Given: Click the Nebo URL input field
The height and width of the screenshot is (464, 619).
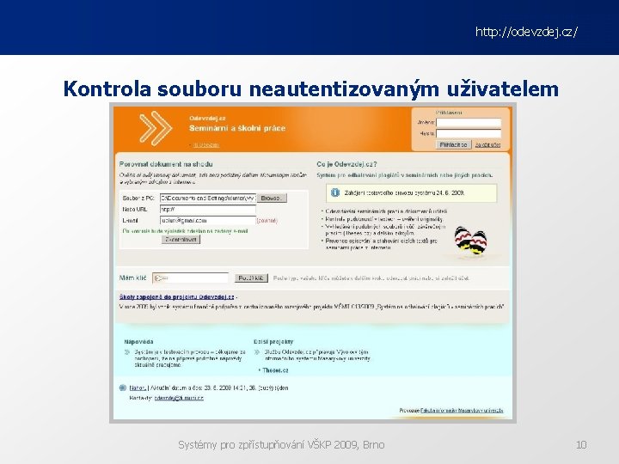Looking at the screenshot, I should pyautogui.click(x=208, y=210).
